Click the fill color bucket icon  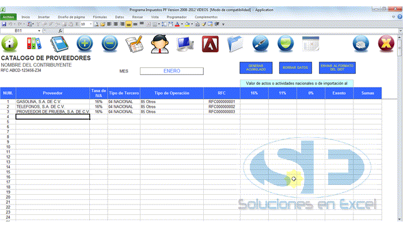pyautogui.click(x=187, y=24)
